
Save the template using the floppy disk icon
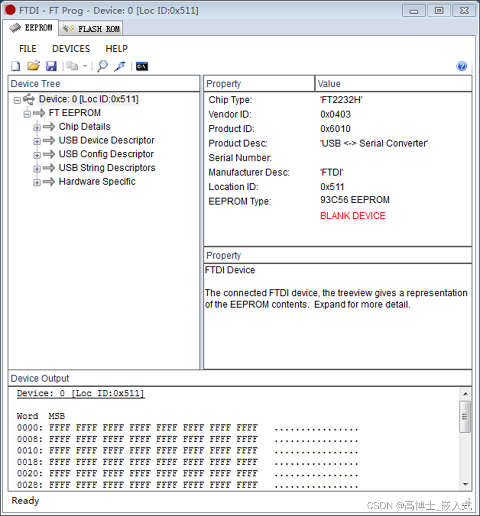51,66
